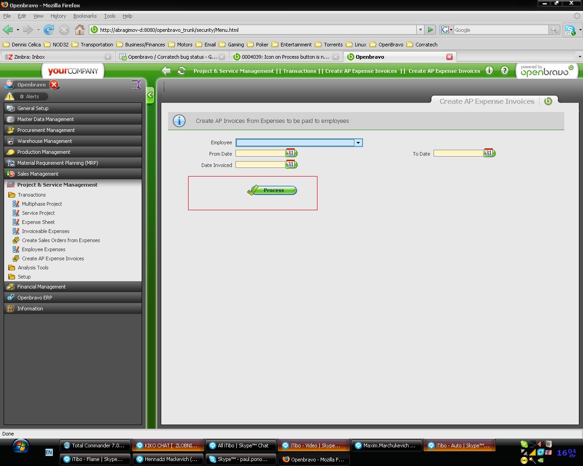583x466 pixels.
Task: Expand the Financial Management menu section
Action: pyautogui.click(x=41, y=287)
